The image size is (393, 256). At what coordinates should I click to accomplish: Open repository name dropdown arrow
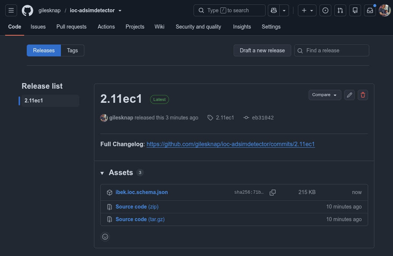coord(120,11)
